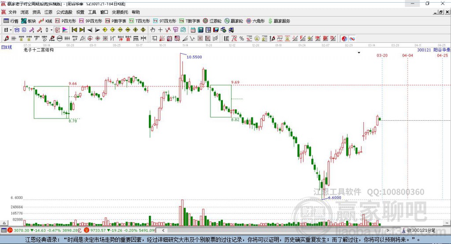Open the 浏览 menu
The width and height of the screenshot is (451, 244).
click(25, 12)
